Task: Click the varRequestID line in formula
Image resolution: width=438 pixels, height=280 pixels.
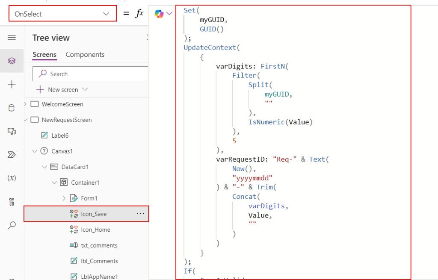Action: (272, 159)
